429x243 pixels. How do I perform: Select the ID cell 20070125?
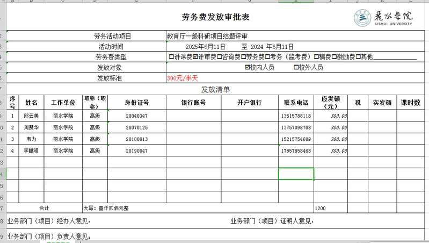click(x=137, y=127)
